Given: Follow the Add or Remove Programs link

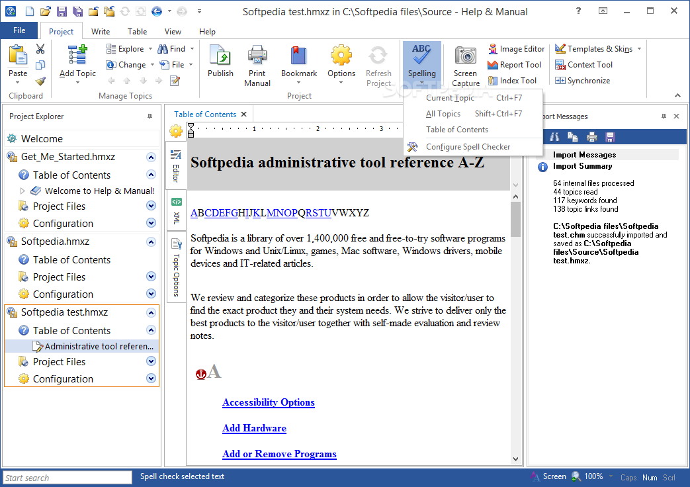Looking at the screenshot, I should click(279, 454).
